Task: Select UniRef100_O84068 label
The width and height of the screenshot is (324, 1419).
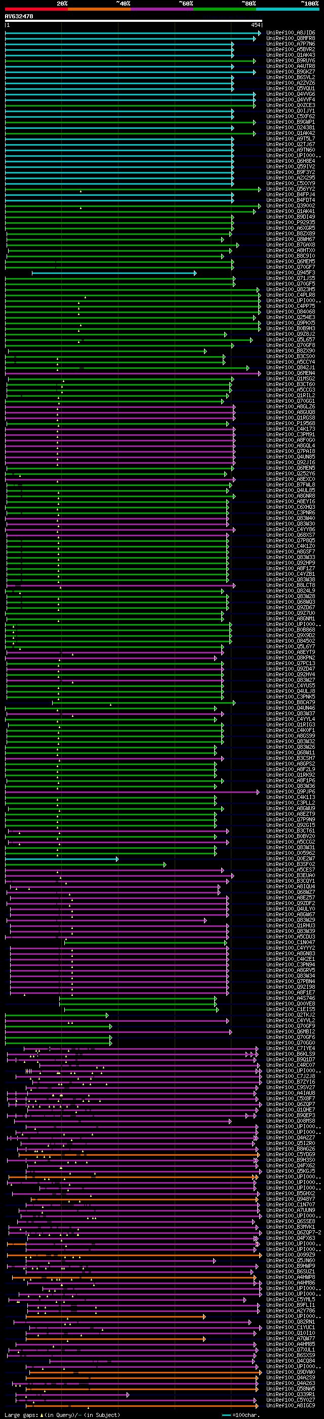Action: pyautogui.click(x=291, y=312)
